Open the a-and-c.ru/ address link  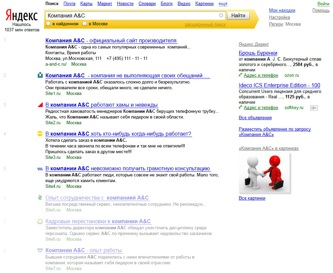[x=56, y=64]
